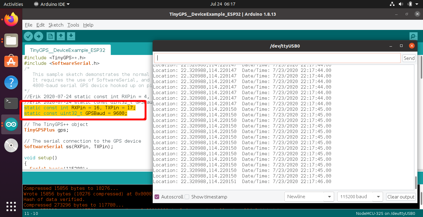Image resolution: width=423 pixels, height=217 pixels.
Task: Expand the Arduino IDE menu in the top bar
Action: (x=51, y=4)
